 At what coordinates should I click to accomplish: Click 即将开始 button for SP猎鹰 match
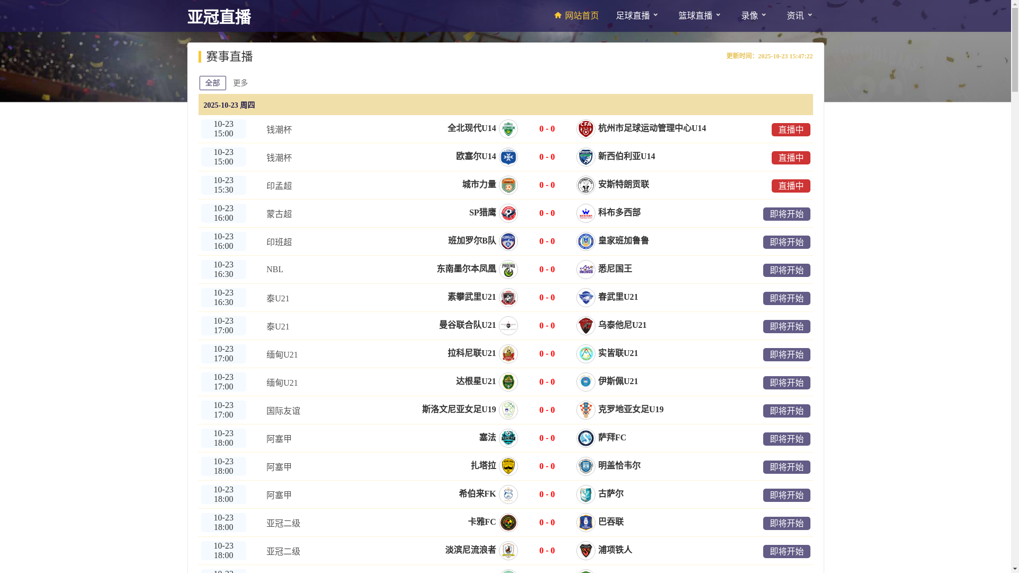[786, 214]
